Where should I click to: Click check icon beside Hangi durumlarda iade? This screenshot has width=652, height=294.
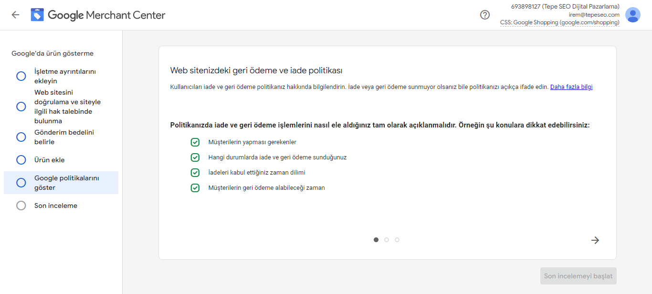click(x=195, y=157)
